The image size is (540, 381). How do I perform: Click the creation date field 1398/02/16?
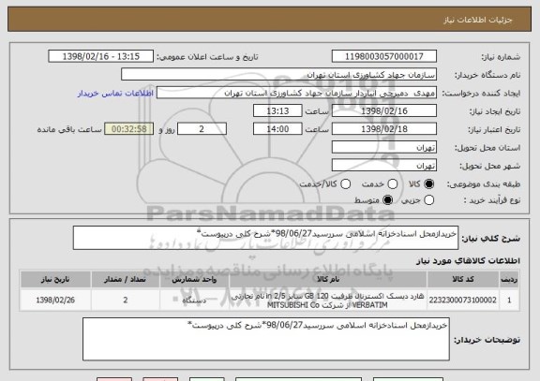pos(384,110)
